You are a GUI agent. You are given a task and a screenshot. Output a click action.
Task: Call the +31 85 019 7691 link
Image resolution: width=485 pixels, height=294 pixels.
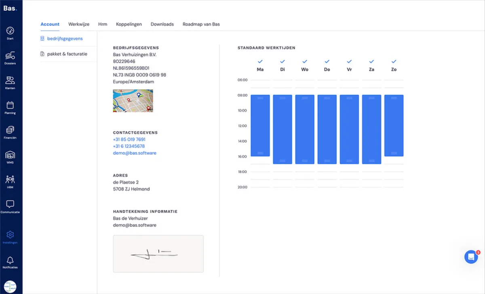click(129, 139)
